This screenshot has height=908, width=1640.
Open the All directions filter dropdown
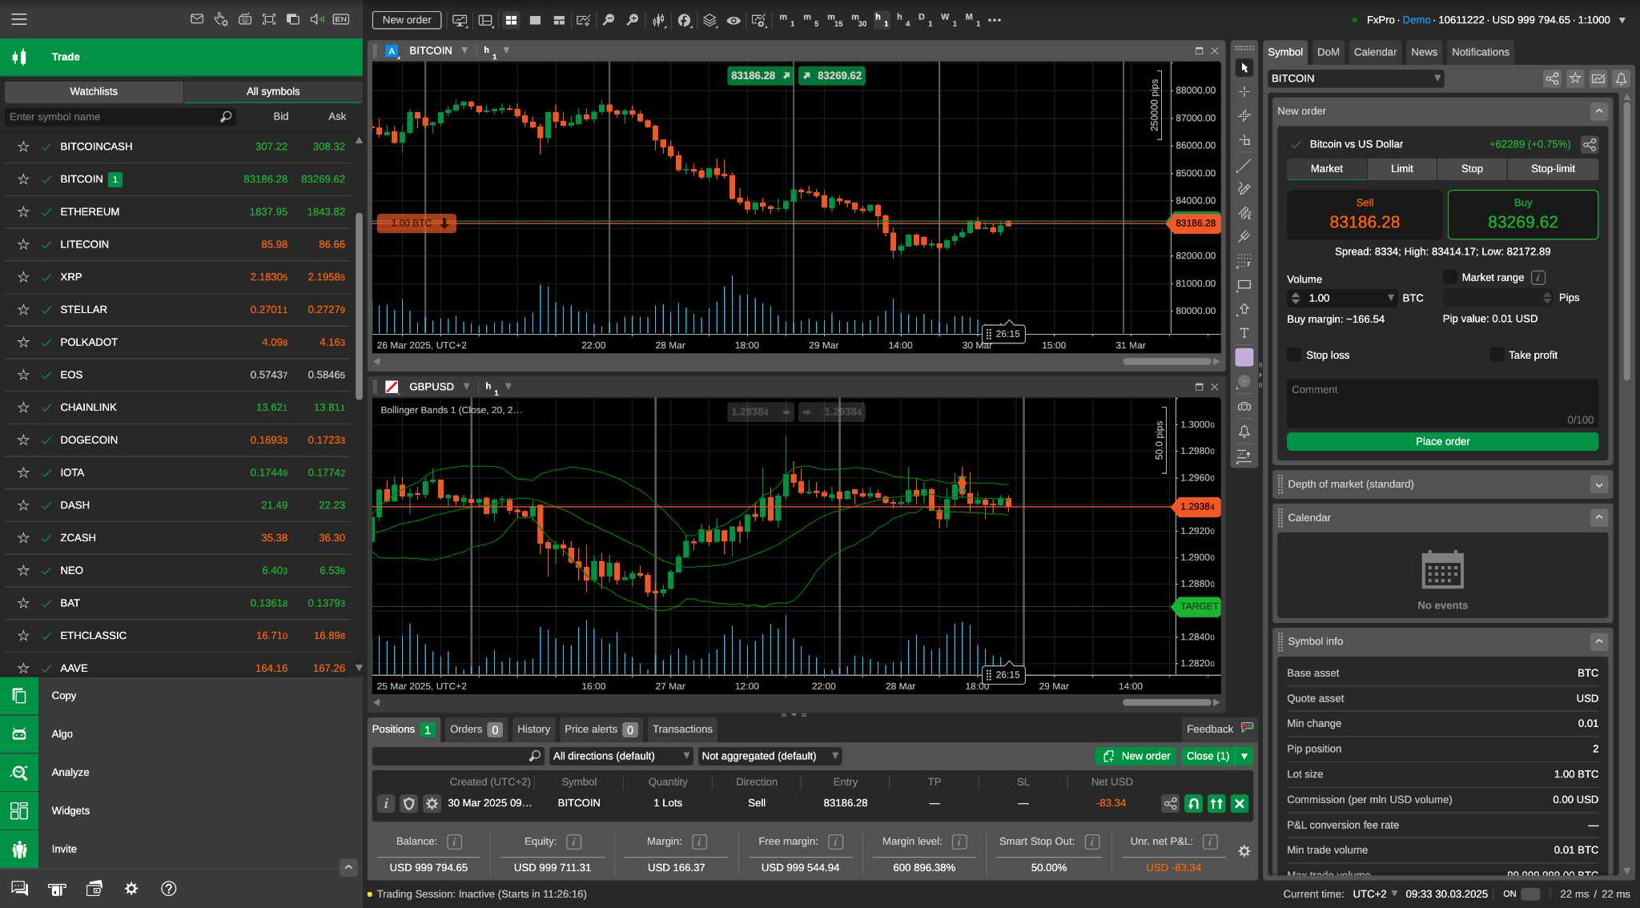click(621, 756)
